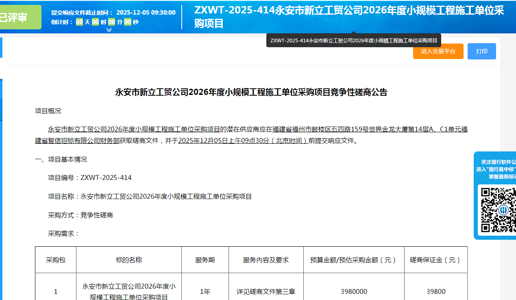Click the 采购包 table column header
Viewport: 516px width, 300px height.
click(56, 260)
